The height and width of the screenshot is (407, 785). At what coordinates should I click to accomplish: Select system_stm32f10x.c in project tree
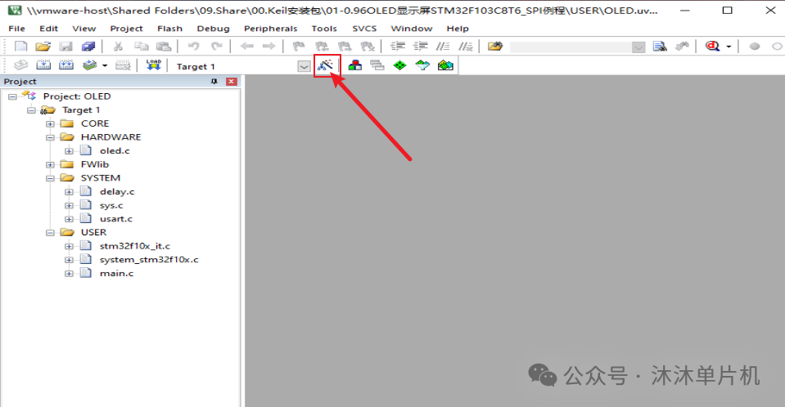click(x=149, y=260)
